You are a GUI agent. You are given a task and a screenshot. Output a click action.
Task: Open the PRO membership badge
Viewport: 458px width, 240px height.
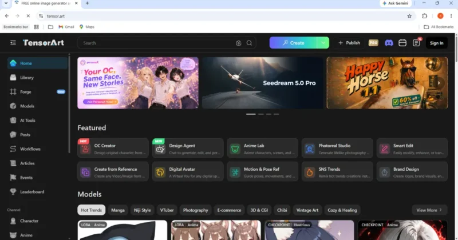pyautogui.click(x=373, y=43)
